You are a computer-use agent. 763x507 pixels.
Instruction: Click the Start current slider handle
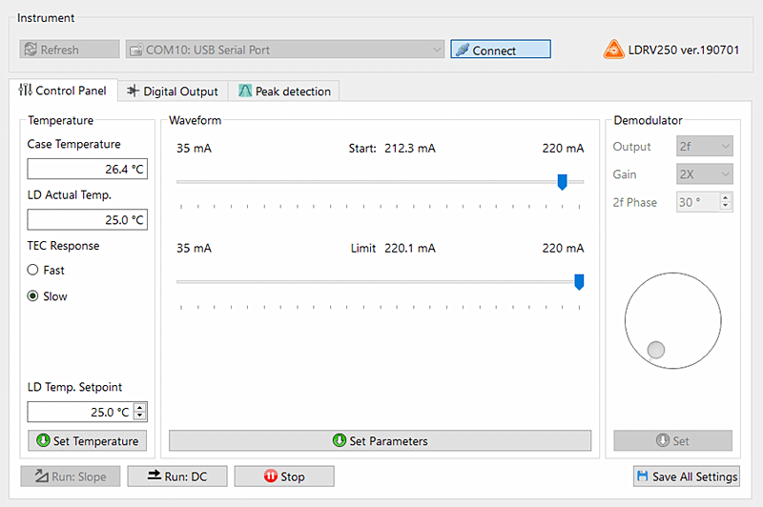(x=562, y=181)
